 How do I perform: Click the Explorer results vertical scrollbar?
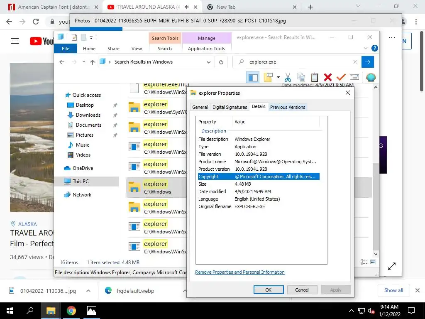pyautogui.click(x=376, y=207)
